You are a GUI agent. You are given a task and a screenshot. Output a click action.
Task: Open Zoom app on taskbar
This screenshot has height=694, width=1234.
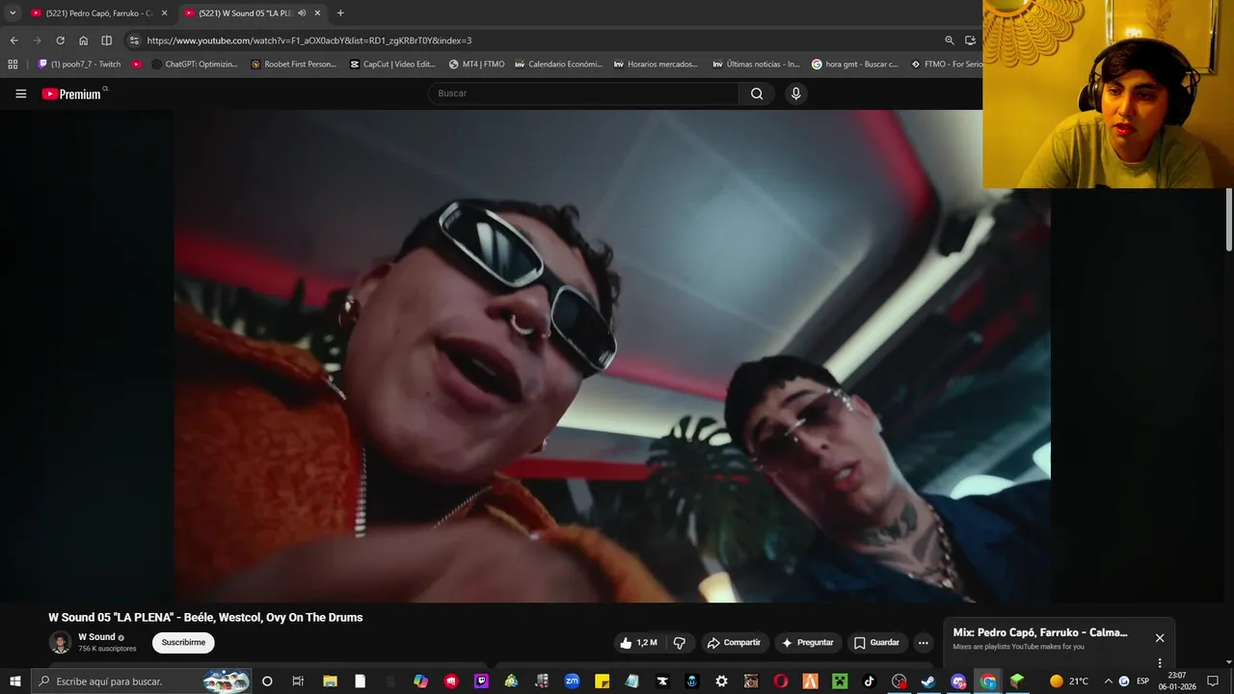tap(572, 681)
